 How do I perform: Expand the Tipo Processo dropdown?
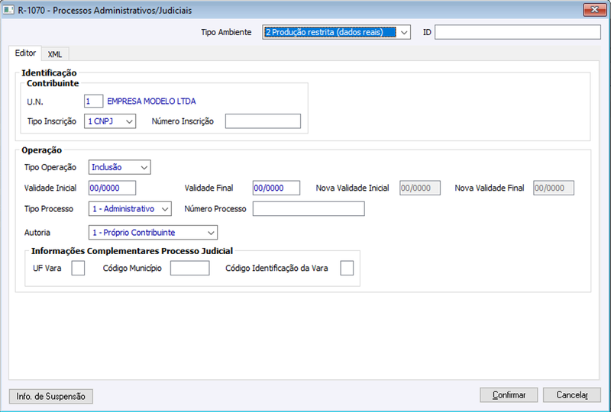tap(130, 209)
